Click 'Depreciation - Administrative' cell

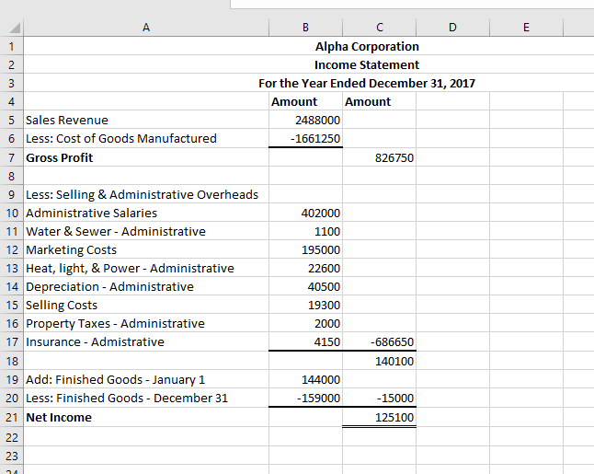(146, 286)
